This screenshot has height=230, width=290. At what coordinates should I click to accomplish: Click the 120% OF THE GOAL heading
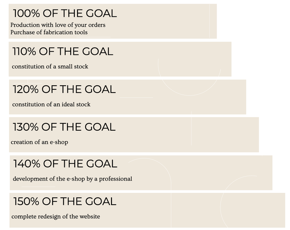(64, 89)
